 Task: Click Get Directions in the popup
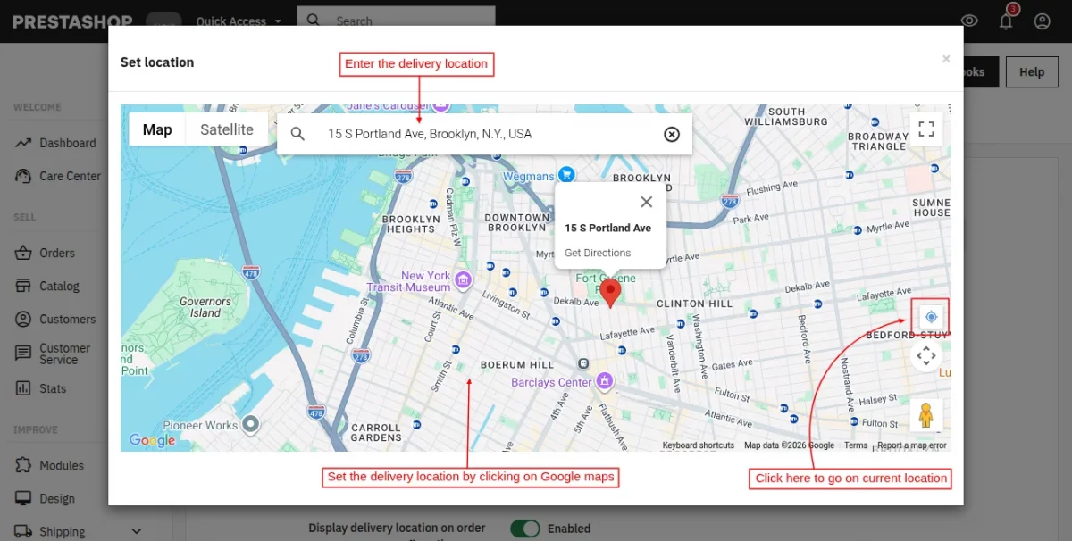(598, 253)
